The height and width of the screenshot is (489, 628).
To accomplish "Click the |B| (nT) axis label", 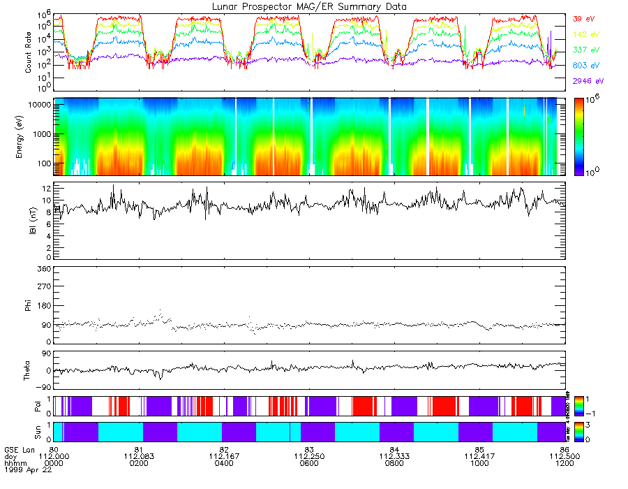I will coord(32,221).
